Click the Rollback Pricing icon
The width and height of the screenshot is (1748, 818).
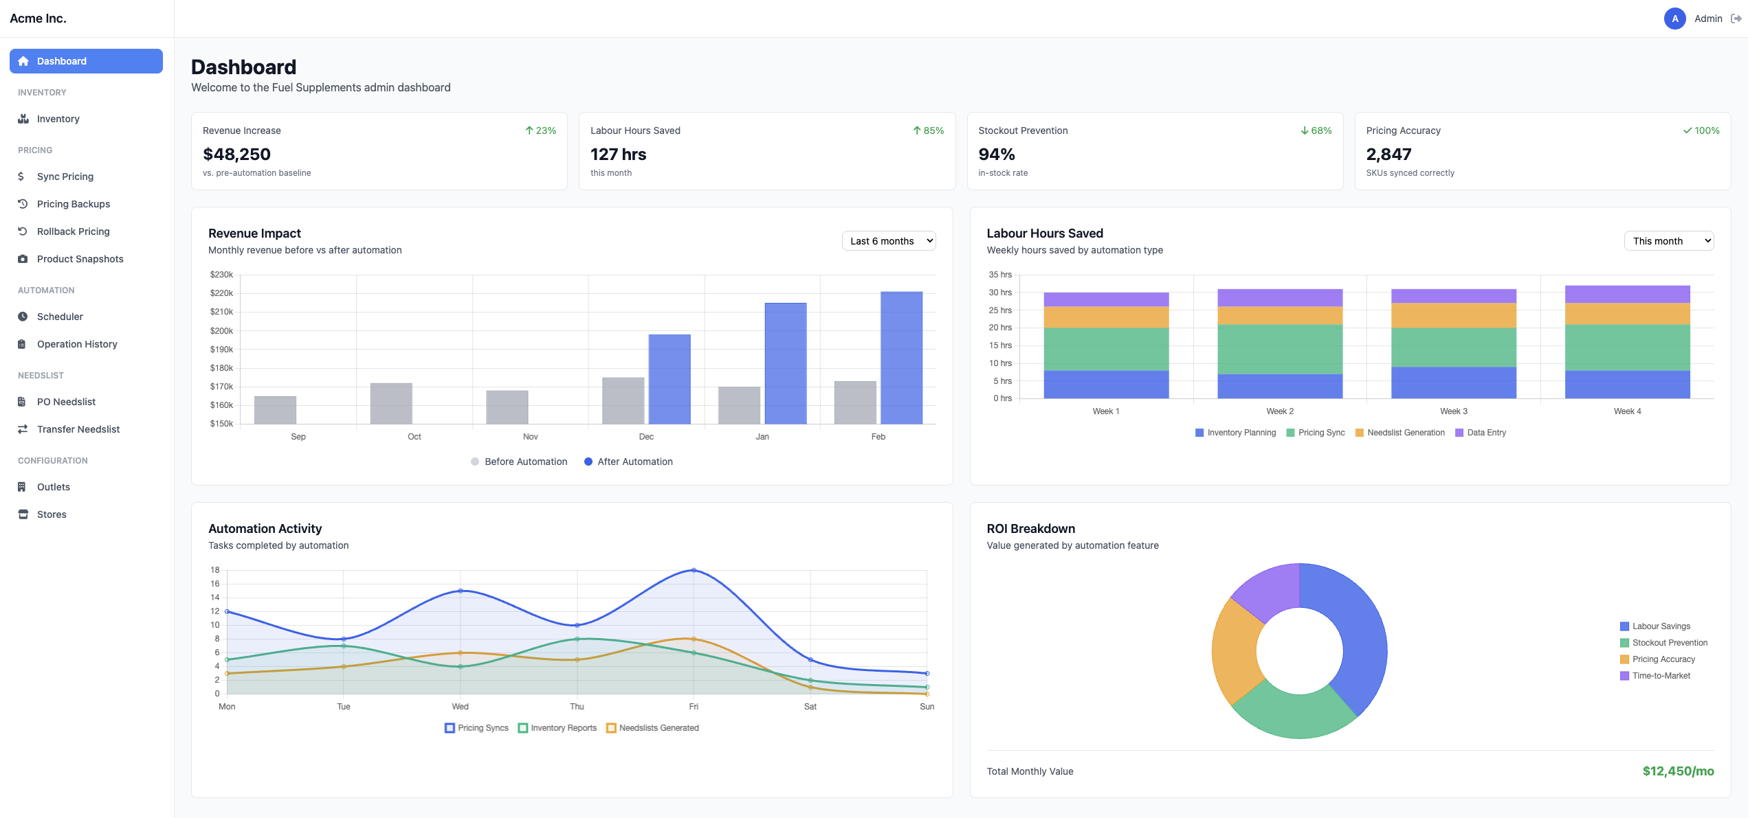(x=21, y=231)
